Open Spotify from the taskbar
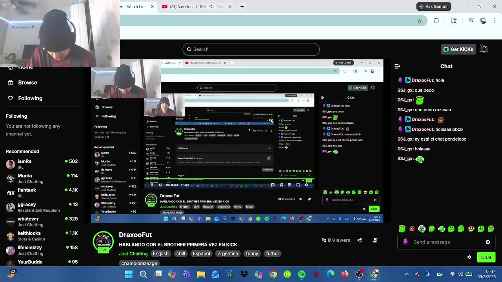 pyautogui.click(x=302, y=274)
